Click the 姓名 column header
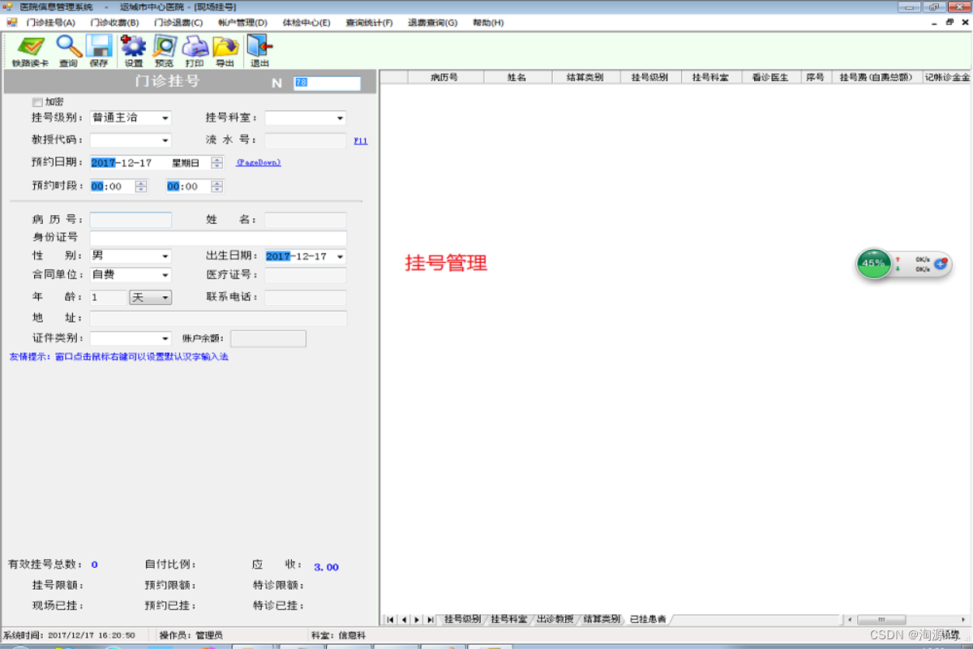973x649 pixels. tap(517, 77)
